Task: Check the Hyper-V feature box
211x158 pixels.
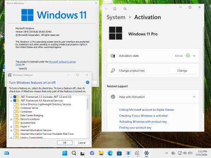Action: 15,126
